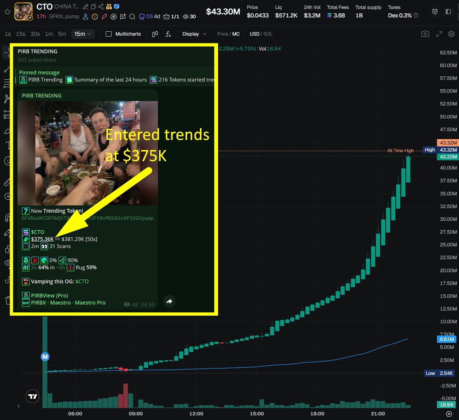Select the ruler measure tool
The image size is (459, 420).
click(x=7, y=183)
